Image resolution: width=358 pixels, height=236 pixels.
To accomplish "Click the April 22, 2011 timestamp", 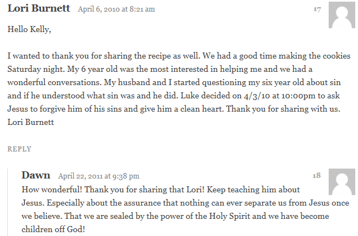I will coord(98,176).
